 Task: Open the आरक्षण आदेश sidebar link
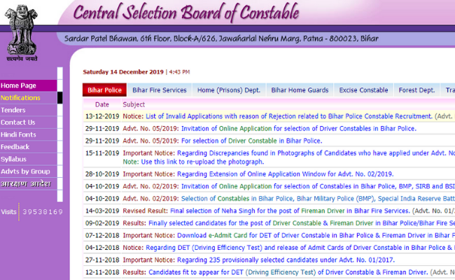22,184
